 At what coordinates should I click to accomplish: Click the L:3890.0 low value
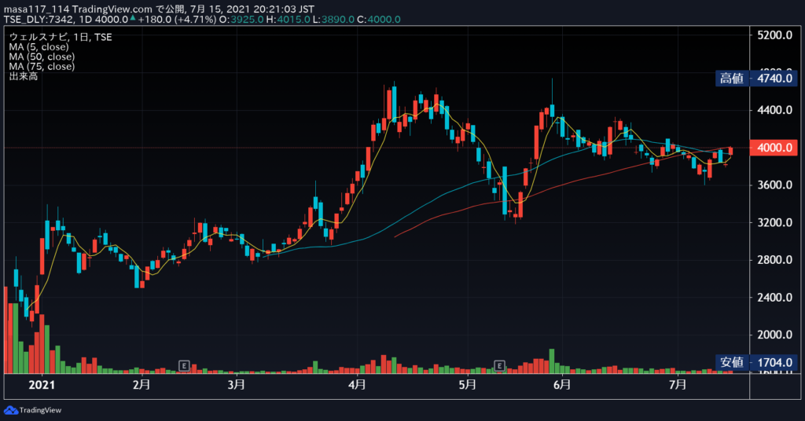pyautogui.click(x=333, y=20)
